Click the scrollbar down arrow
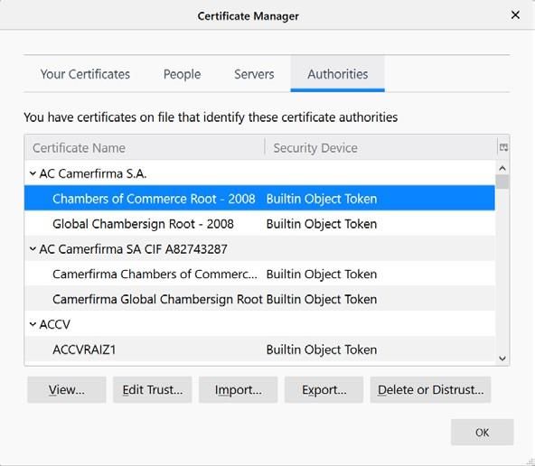Screen dimensions: 535x466 (x=502, y=358)
